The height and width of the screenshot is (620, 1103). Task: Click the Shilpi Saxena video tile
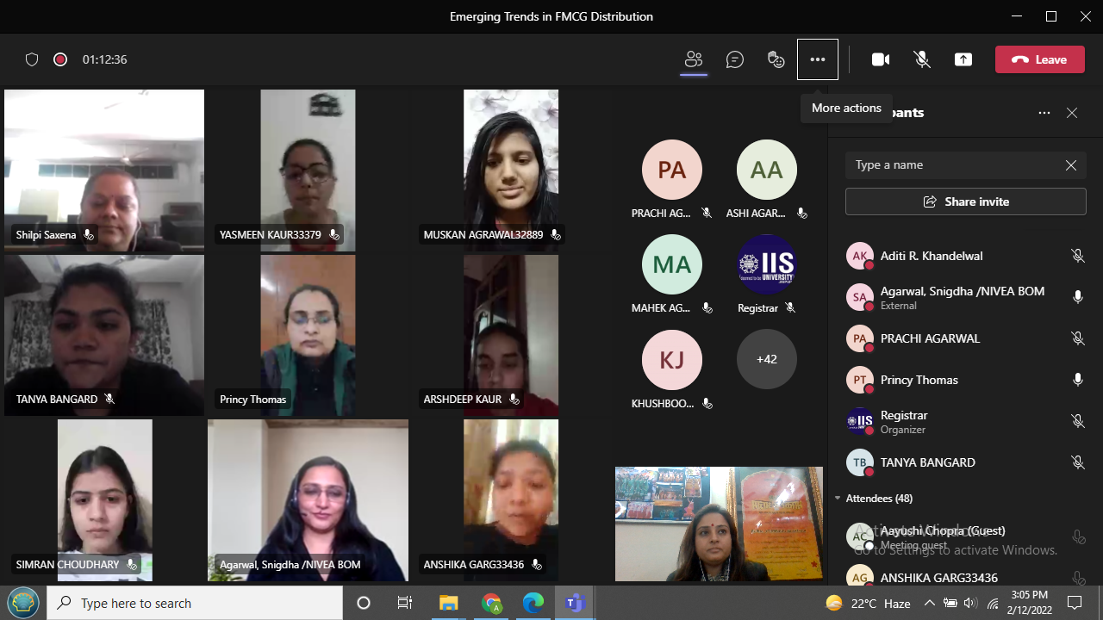(104, 170)
